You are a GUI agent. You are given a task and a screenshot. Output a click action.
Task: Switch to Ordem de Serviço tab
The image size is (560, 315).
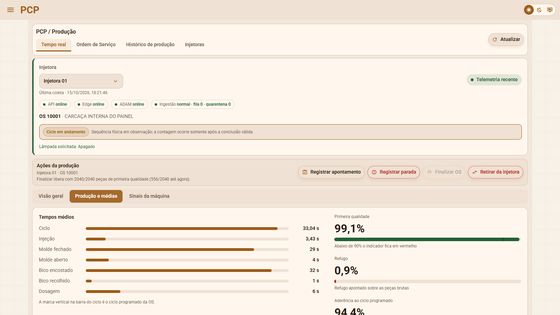96,45
